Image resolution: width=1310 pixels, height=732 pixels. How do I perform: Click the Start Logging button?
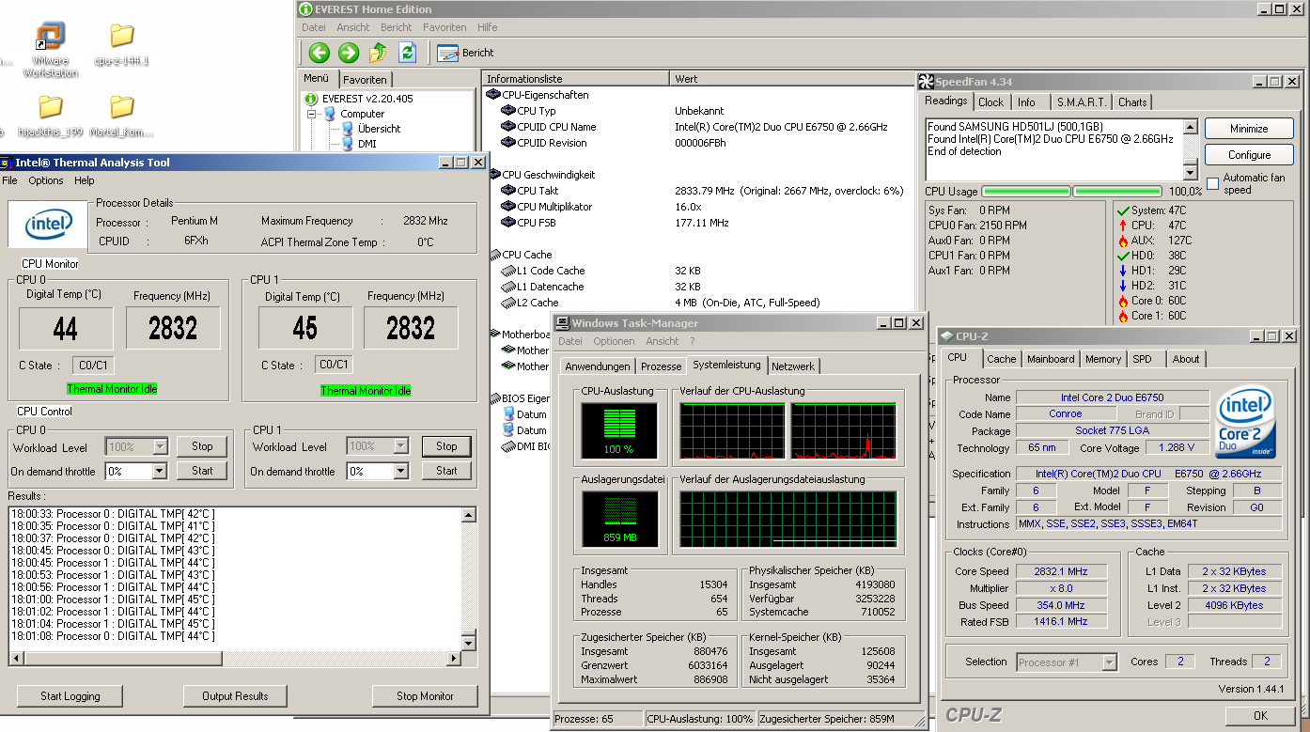click(x=70, y=696)
